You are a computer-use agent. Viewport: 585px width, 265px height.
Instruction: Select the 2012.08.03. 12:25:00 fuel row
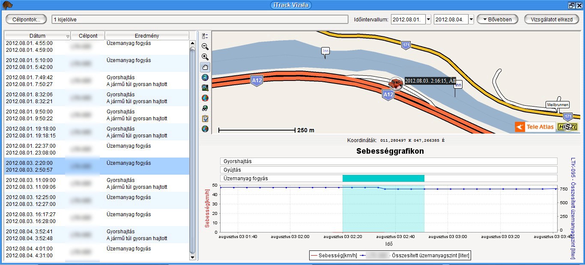(96, 200)
